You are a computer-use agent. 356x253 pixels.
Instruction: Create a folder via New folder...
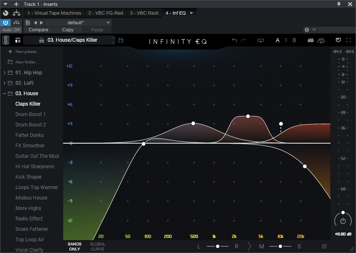(27, 62)
